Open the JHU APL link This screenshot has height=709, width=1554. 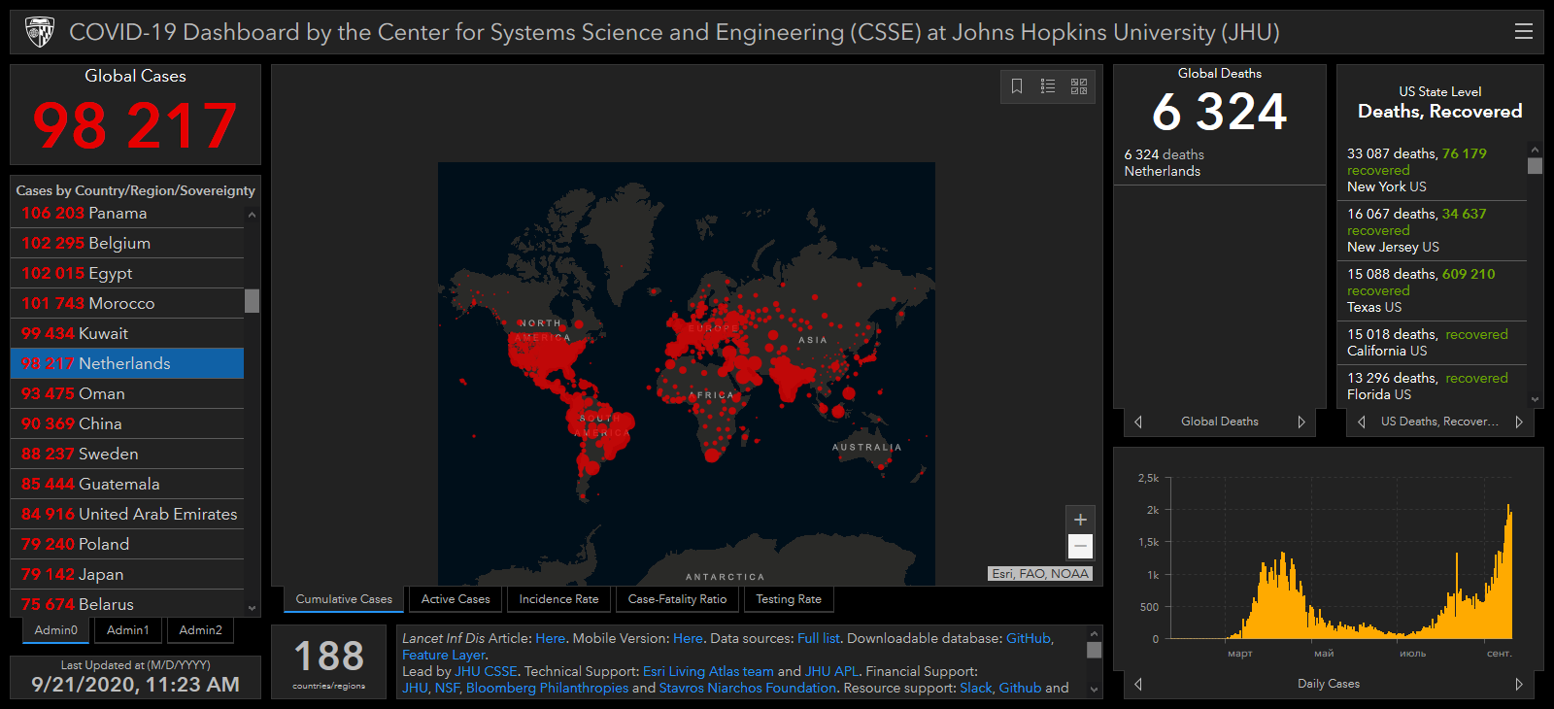pos(832,671)
